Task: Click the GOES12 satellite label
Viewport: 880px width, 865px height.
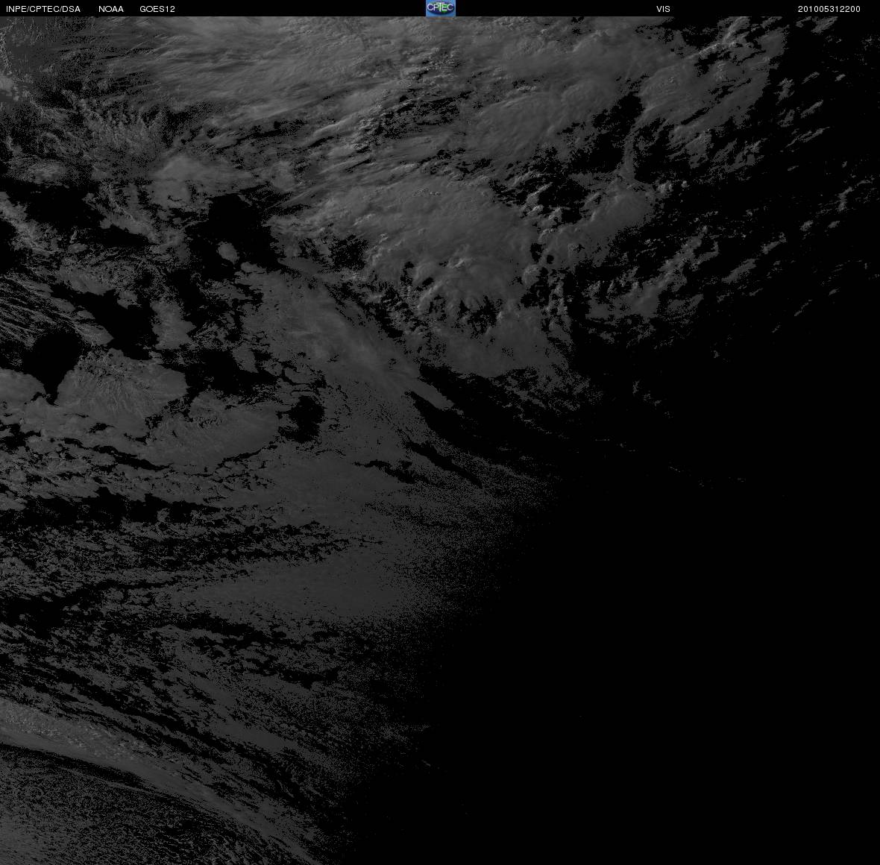Action: pyautogui.click(x=157, y=9)
